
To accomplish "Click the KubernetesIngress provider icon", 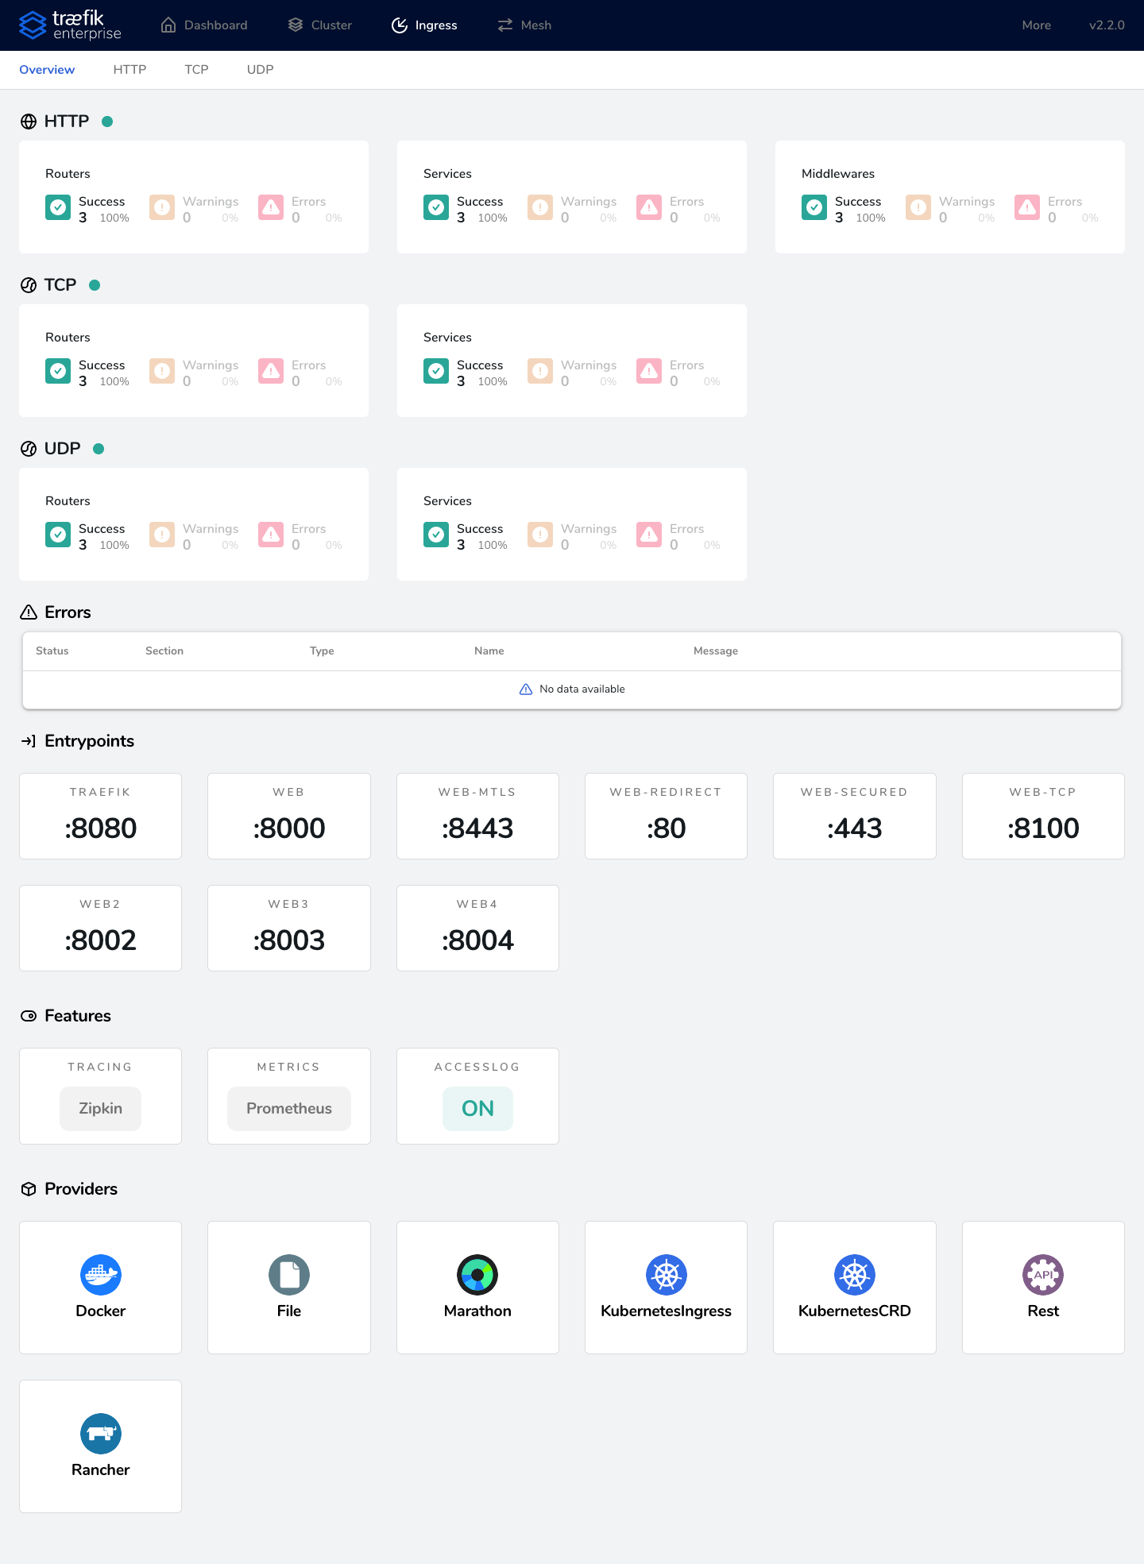I will 666,1275.
